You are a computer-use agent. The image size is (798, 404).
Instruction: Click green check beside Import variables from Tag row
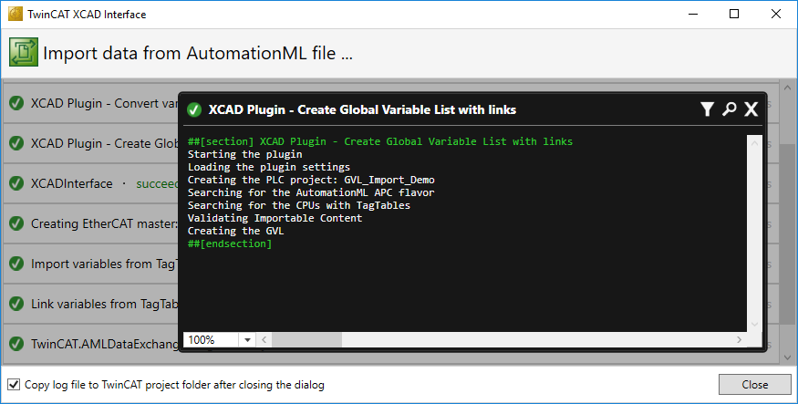16,264
